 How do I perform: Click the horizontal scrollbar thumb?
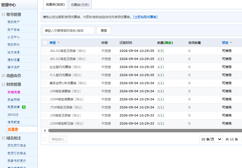pos(145,131)
